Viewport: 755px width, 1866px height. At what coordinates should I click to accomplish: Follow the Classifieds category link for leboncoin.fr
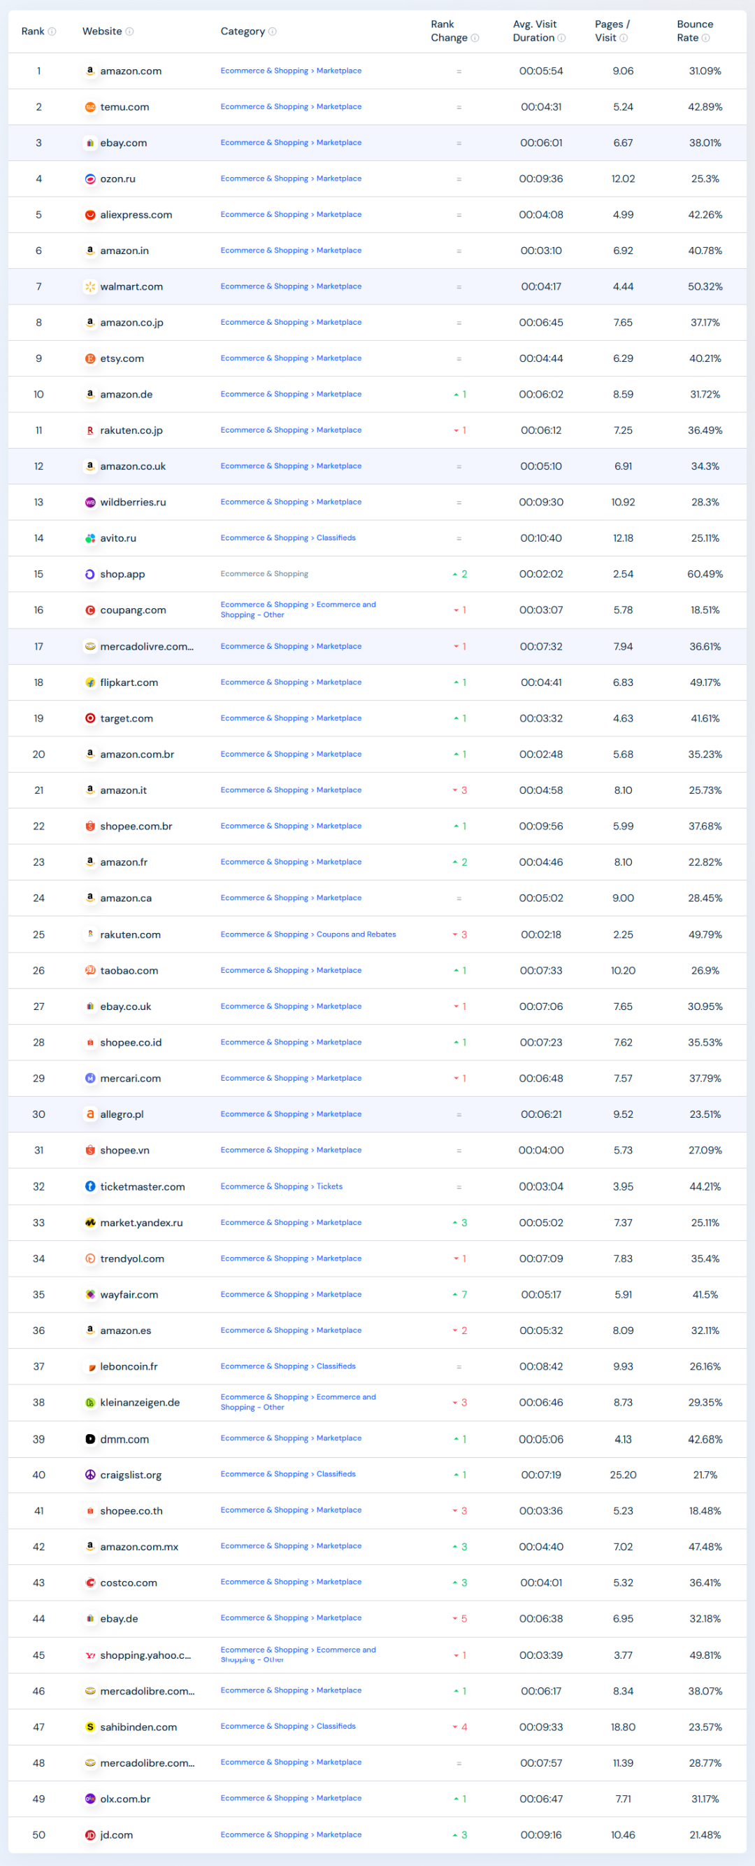(336, 1366)
